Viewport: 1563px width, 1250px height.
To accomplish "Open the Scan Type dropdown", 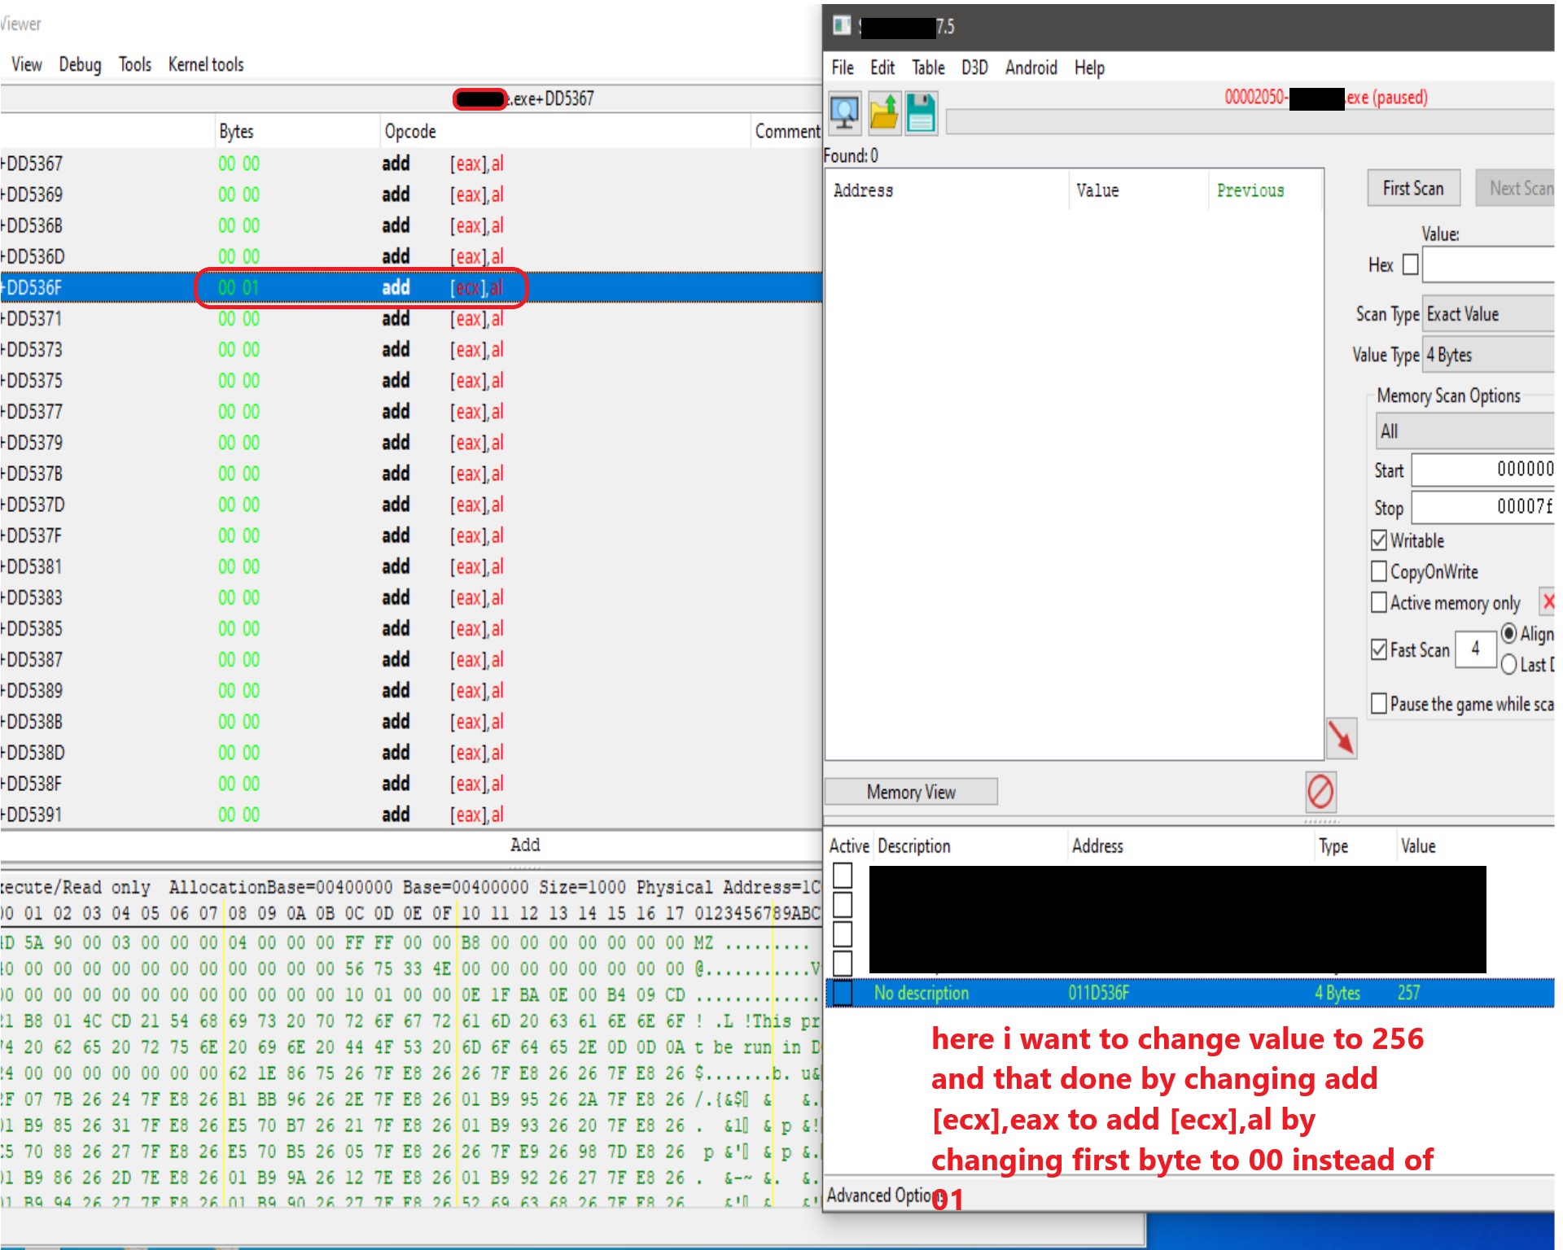I will (x=1488, y=314).
